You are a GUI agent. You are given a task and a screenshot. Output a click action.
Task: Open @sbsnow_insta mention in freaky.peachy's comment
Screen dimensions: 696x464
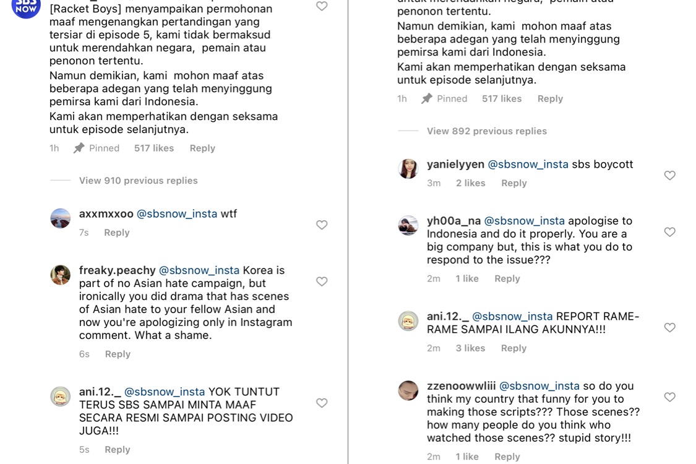tap(199, 270)
